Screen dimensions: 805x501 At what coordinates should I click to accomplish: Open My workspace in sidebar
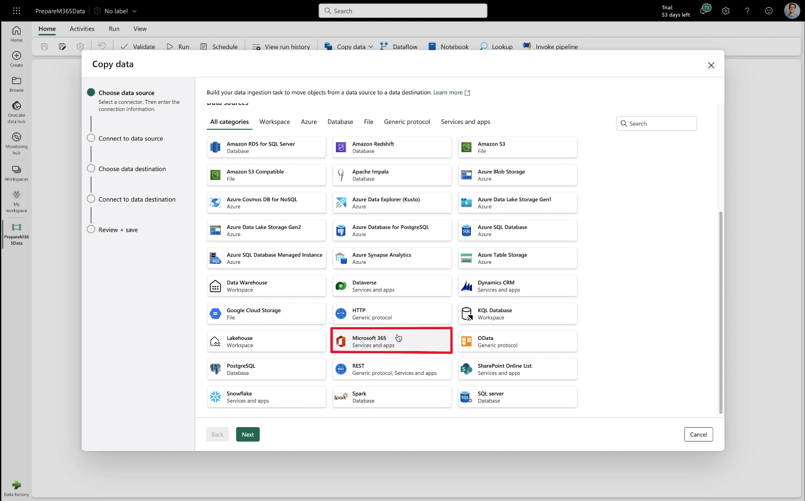(x=17, y=202)
